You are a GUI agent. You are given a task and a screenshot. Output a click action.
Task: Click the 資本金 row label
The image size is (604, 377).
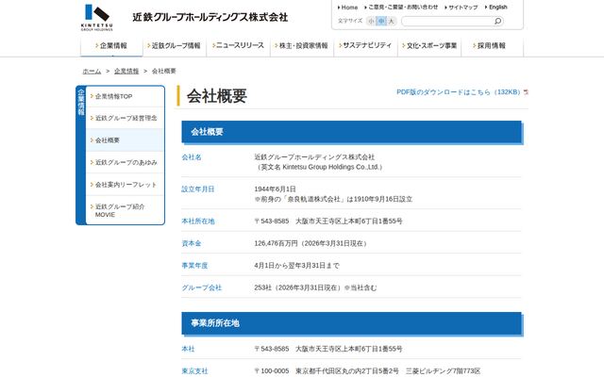pyautogui.click(x=192, y=243)
